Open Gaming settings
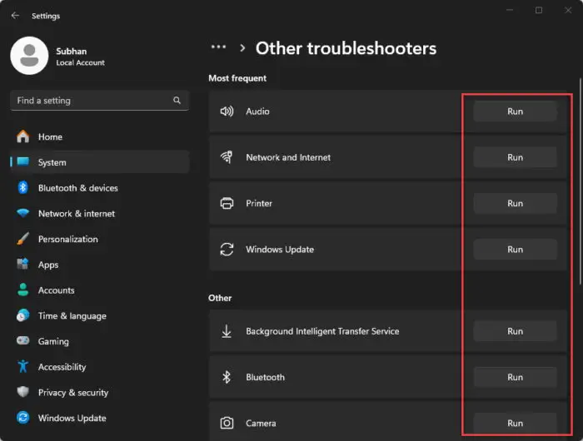Viewport: 583px width, 441px height. [100, 341]
